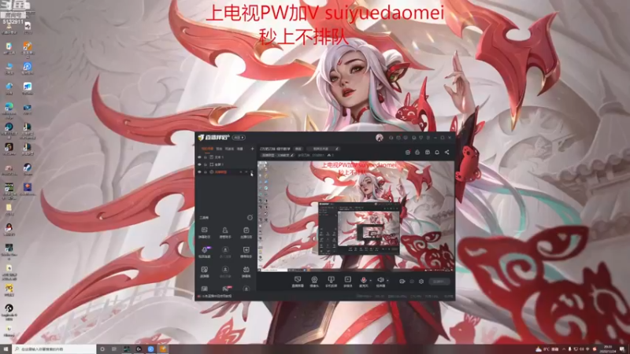Add a new scene with plus button

pos(252,149)
